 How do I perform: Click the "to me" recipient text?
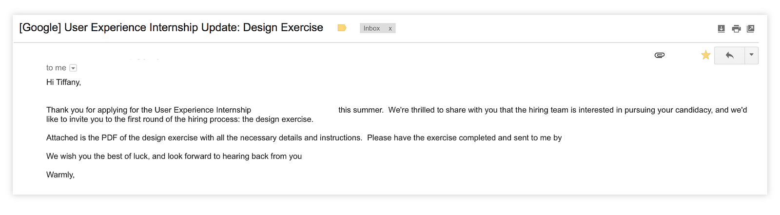point(56,68)
